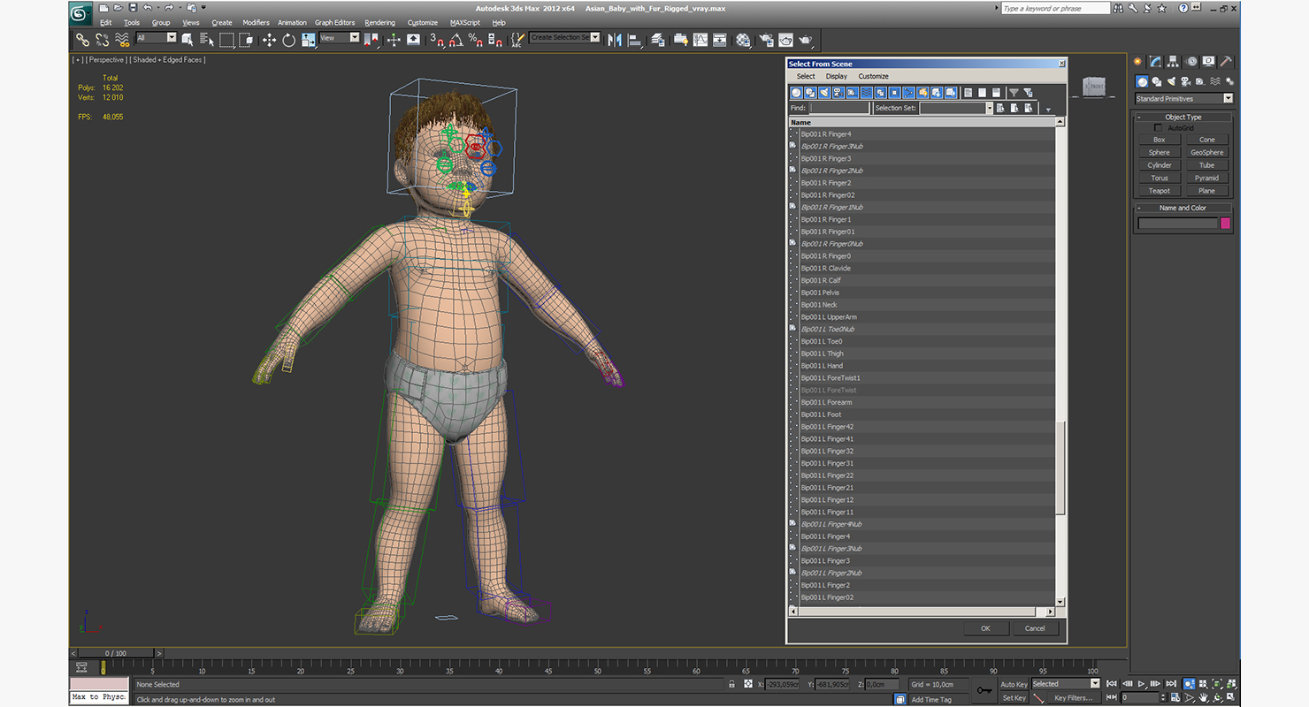Click the Mirror tool icon
This screenshot has width=1309, height=707.
point(614,40)
